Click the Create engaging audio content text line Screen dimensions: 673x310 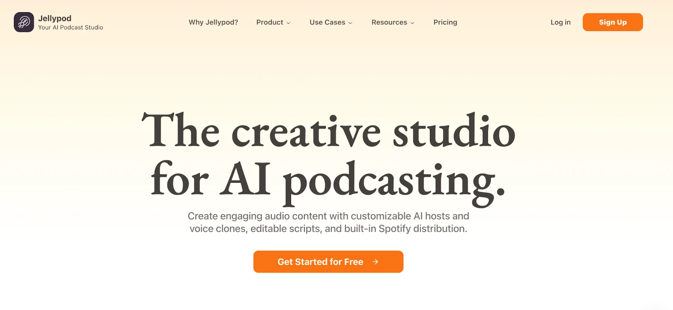pos(328,216)
